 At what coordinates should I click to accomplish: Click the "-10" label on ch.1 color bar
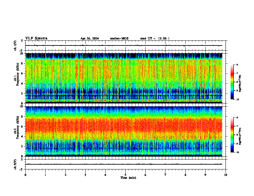(x=237, y=100)
